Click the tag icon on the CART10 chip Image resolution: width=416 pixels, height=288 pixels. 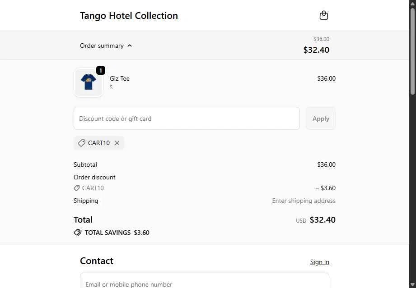tap(81, 143)
